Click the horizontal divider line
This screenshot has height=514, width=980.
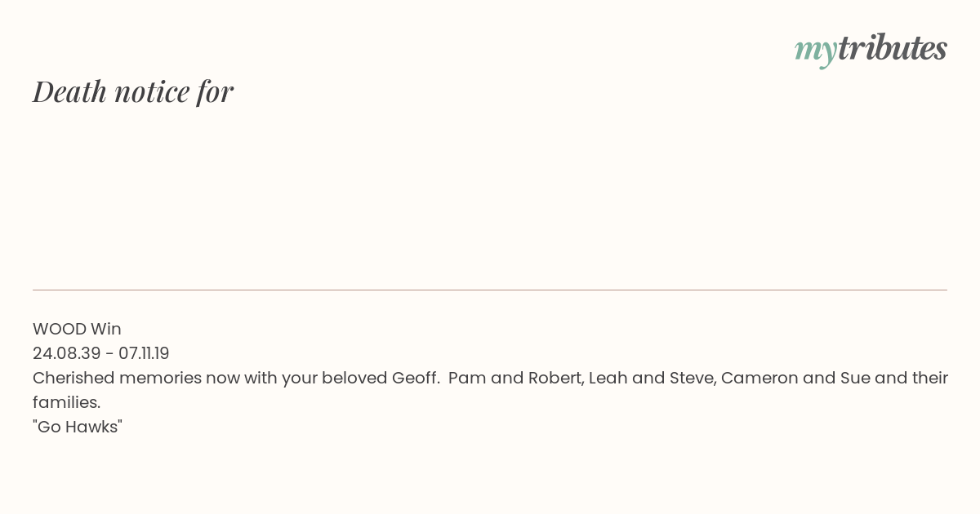(x=490, y=290)
